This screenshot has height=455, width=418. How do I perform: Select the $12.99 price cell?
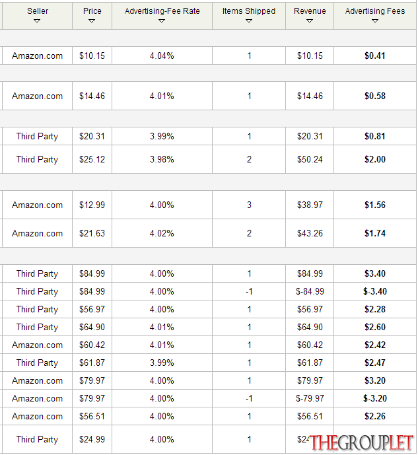click(x=92, y=205)
